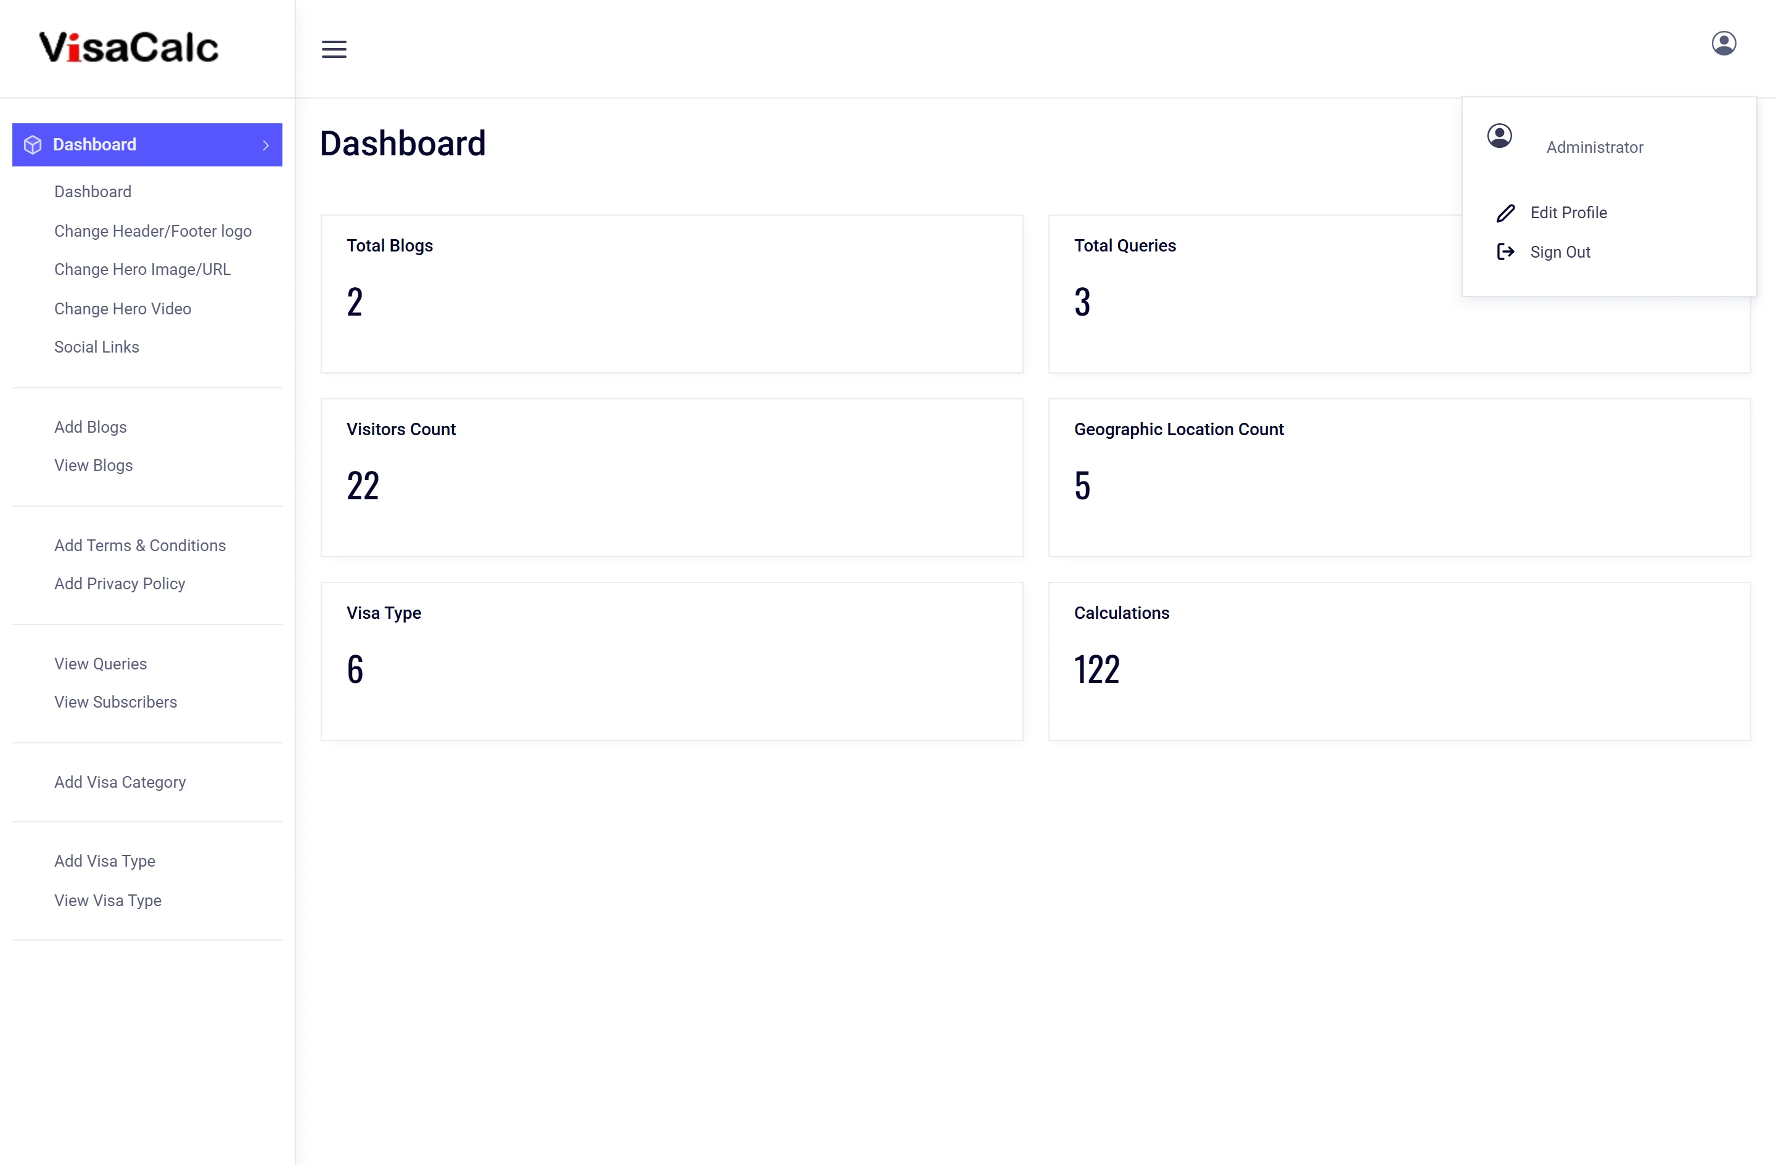Viewport: 1776px width, 1165px height.
Task: Open the Add Blogs page
Action: point(91,427)
